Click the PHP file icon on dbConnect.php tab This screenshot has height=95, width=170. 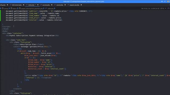11,5
